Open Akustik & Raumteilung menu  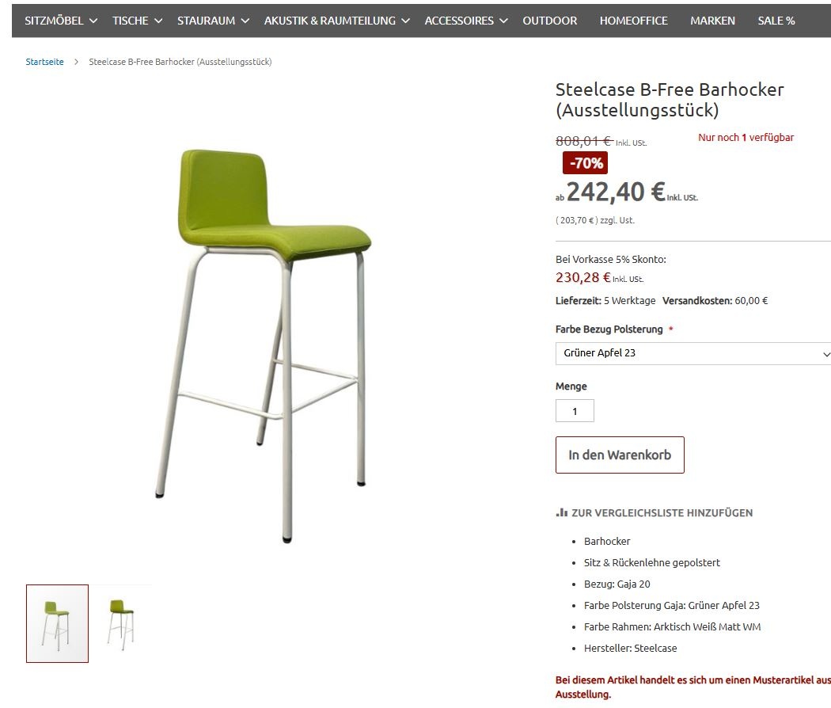336,21
